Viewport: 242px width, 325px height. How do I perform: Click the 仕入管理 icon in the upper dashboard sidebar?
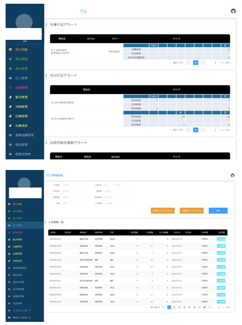(x=11, y=78)
